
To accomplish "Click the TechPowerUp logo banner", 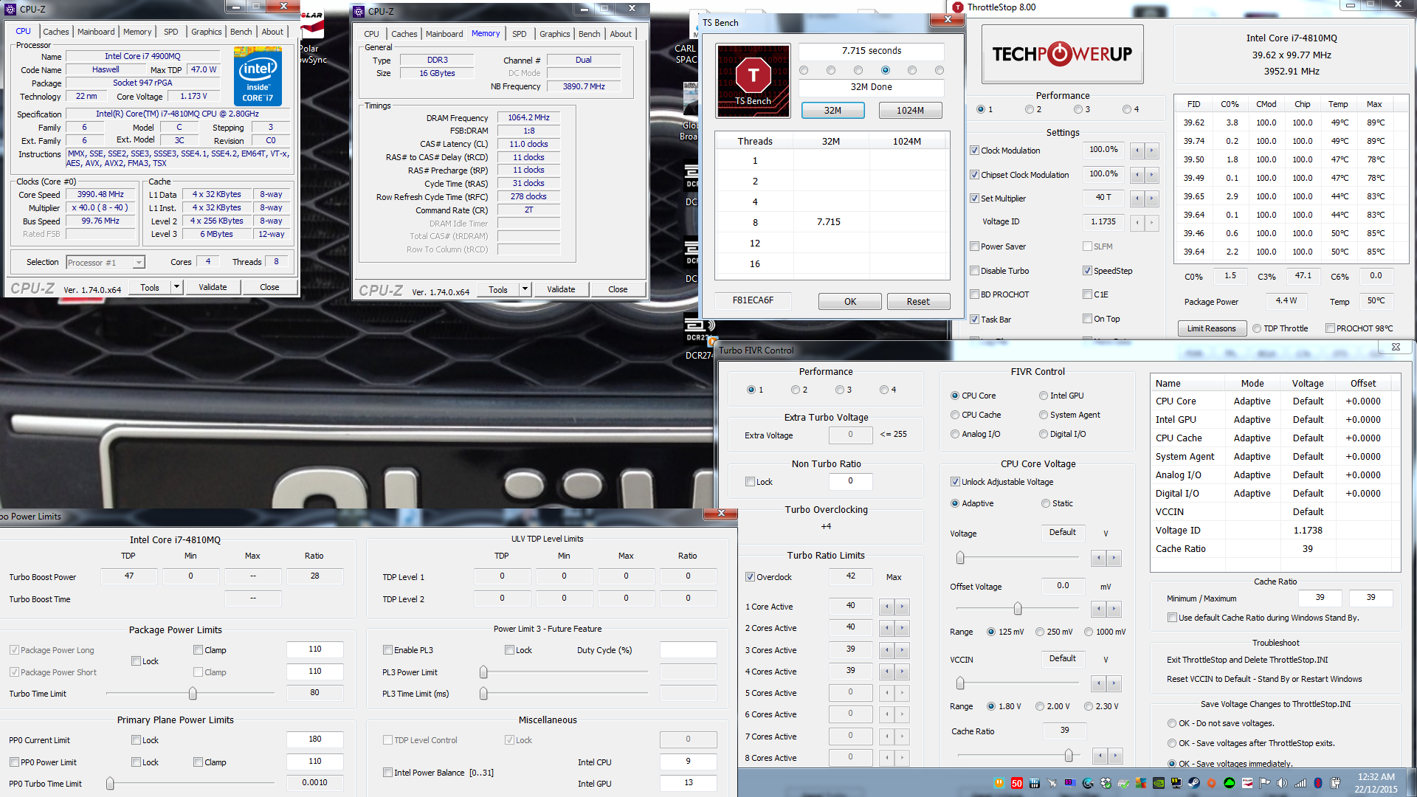I will tap(1062, 54).
